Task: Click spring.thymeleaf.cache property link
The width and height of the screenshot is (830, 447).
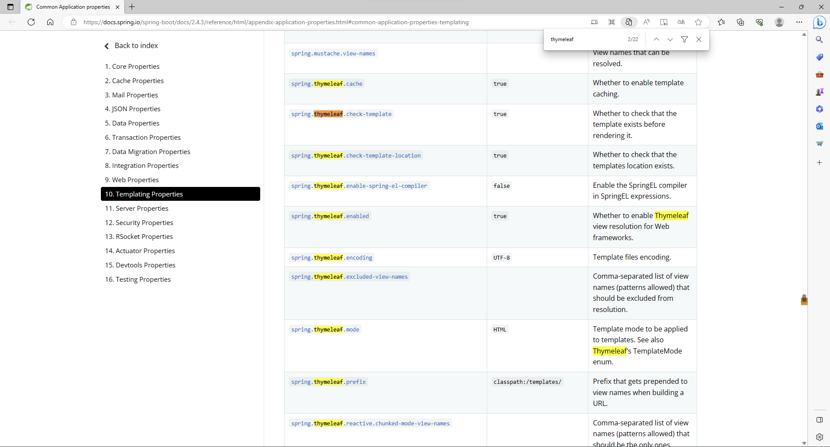Action: click(327, 84)
